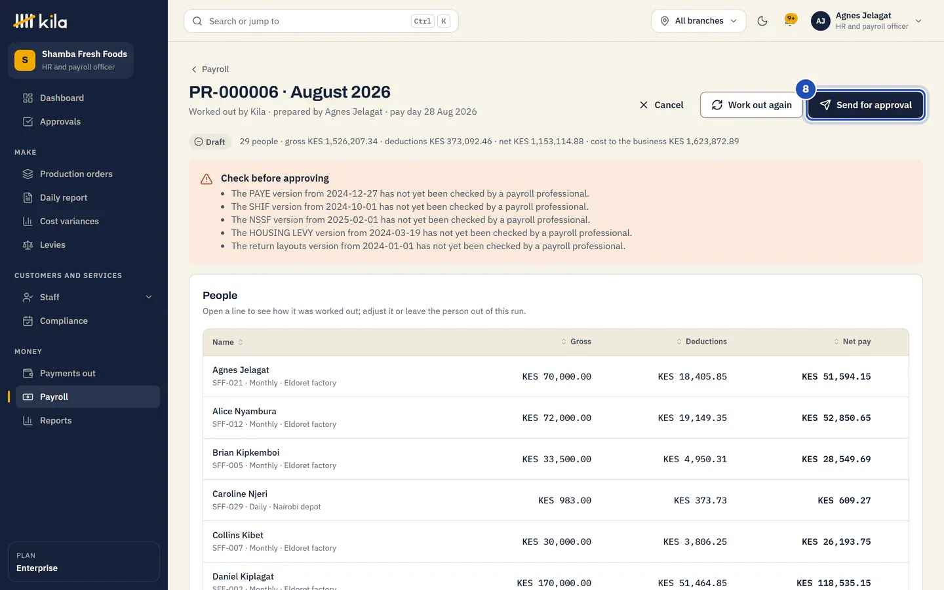Cancel the payroll run

661,105
